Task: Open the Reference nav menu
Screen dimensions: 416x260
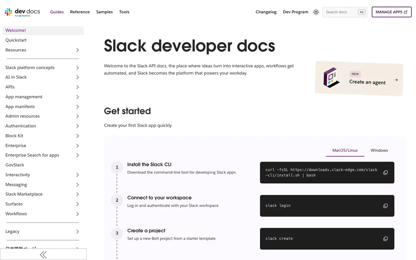Action: (80, 12)
